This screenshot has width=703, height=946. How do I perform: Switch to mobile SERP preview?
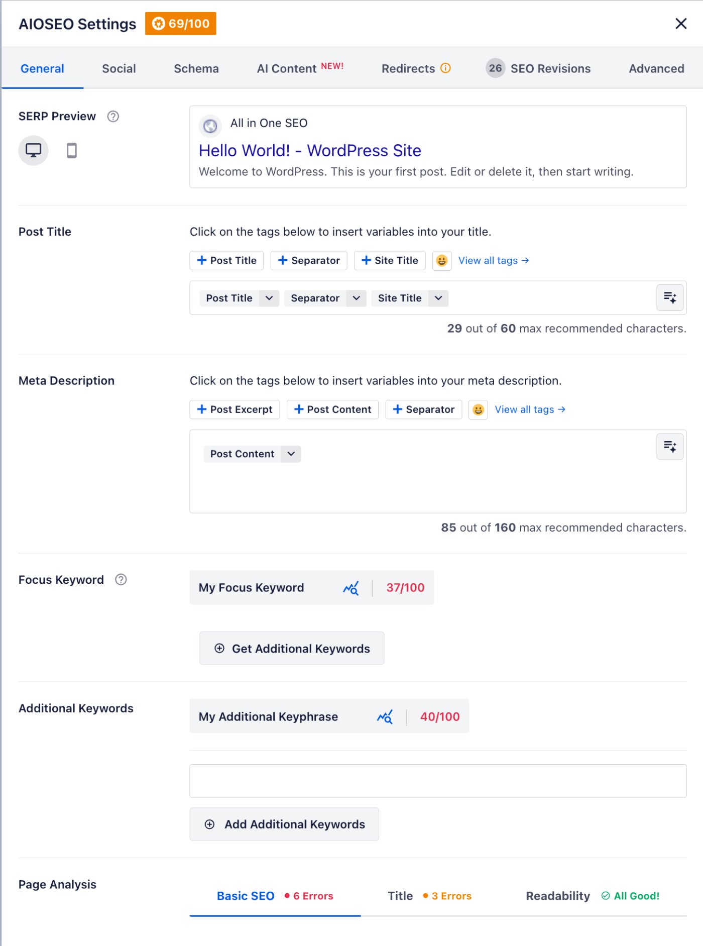pyautogui.click(x=72, y=150)
